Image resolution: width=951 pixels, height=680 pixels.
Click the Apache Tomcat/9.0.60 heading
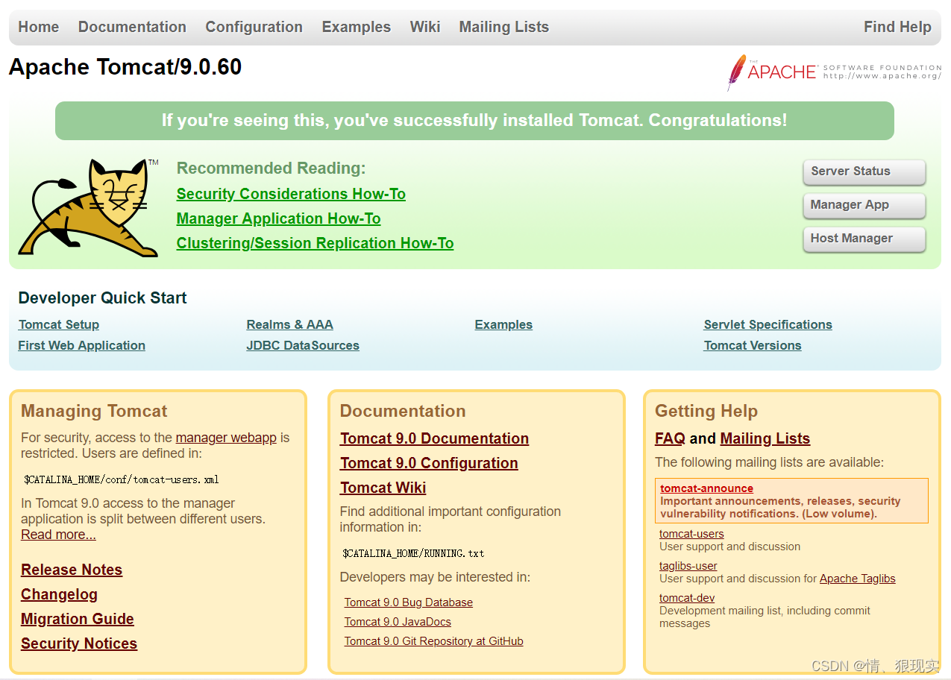click(x=125, y=67)
